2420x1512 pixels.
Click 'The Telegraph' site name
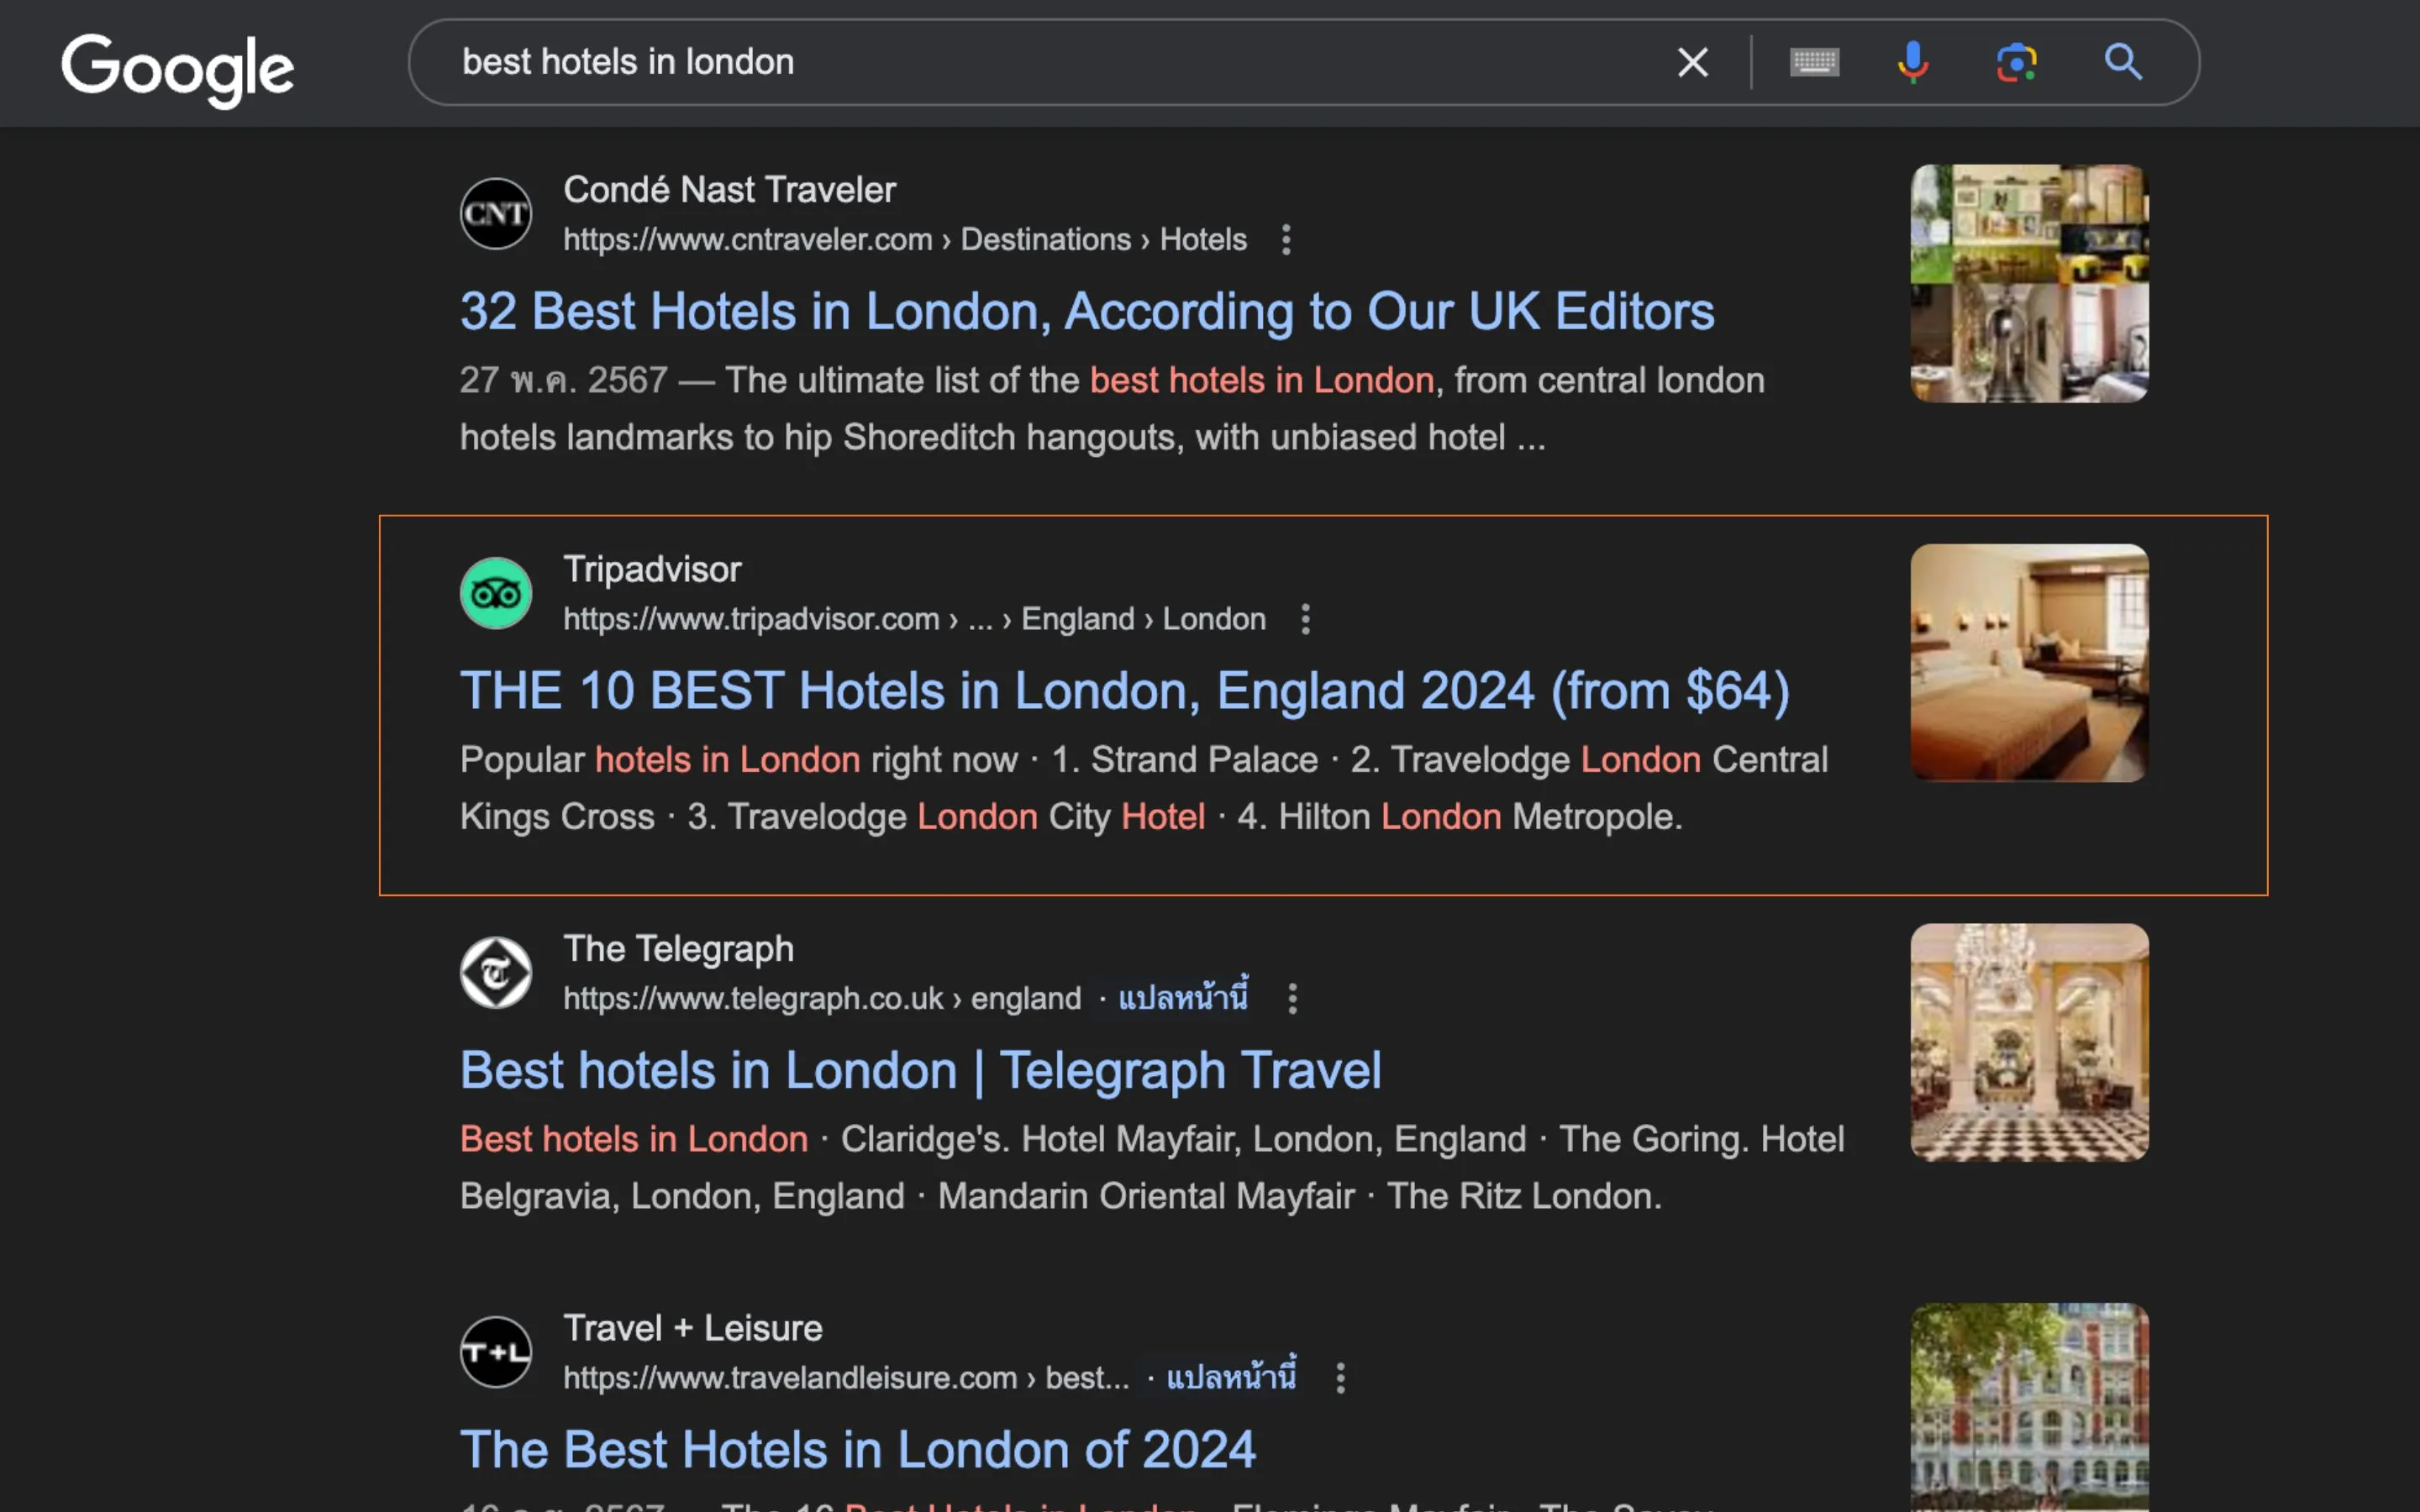tap(678, 949)
